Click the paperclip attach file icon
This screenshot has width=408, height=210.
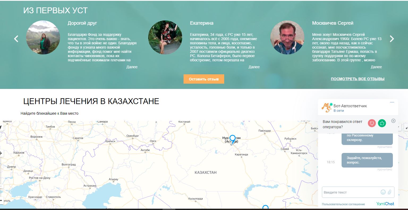pos(390,192)
